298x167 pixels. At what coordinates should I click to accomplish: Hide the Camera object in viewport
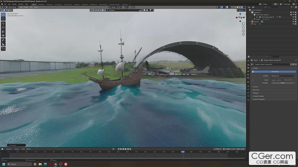293,22
